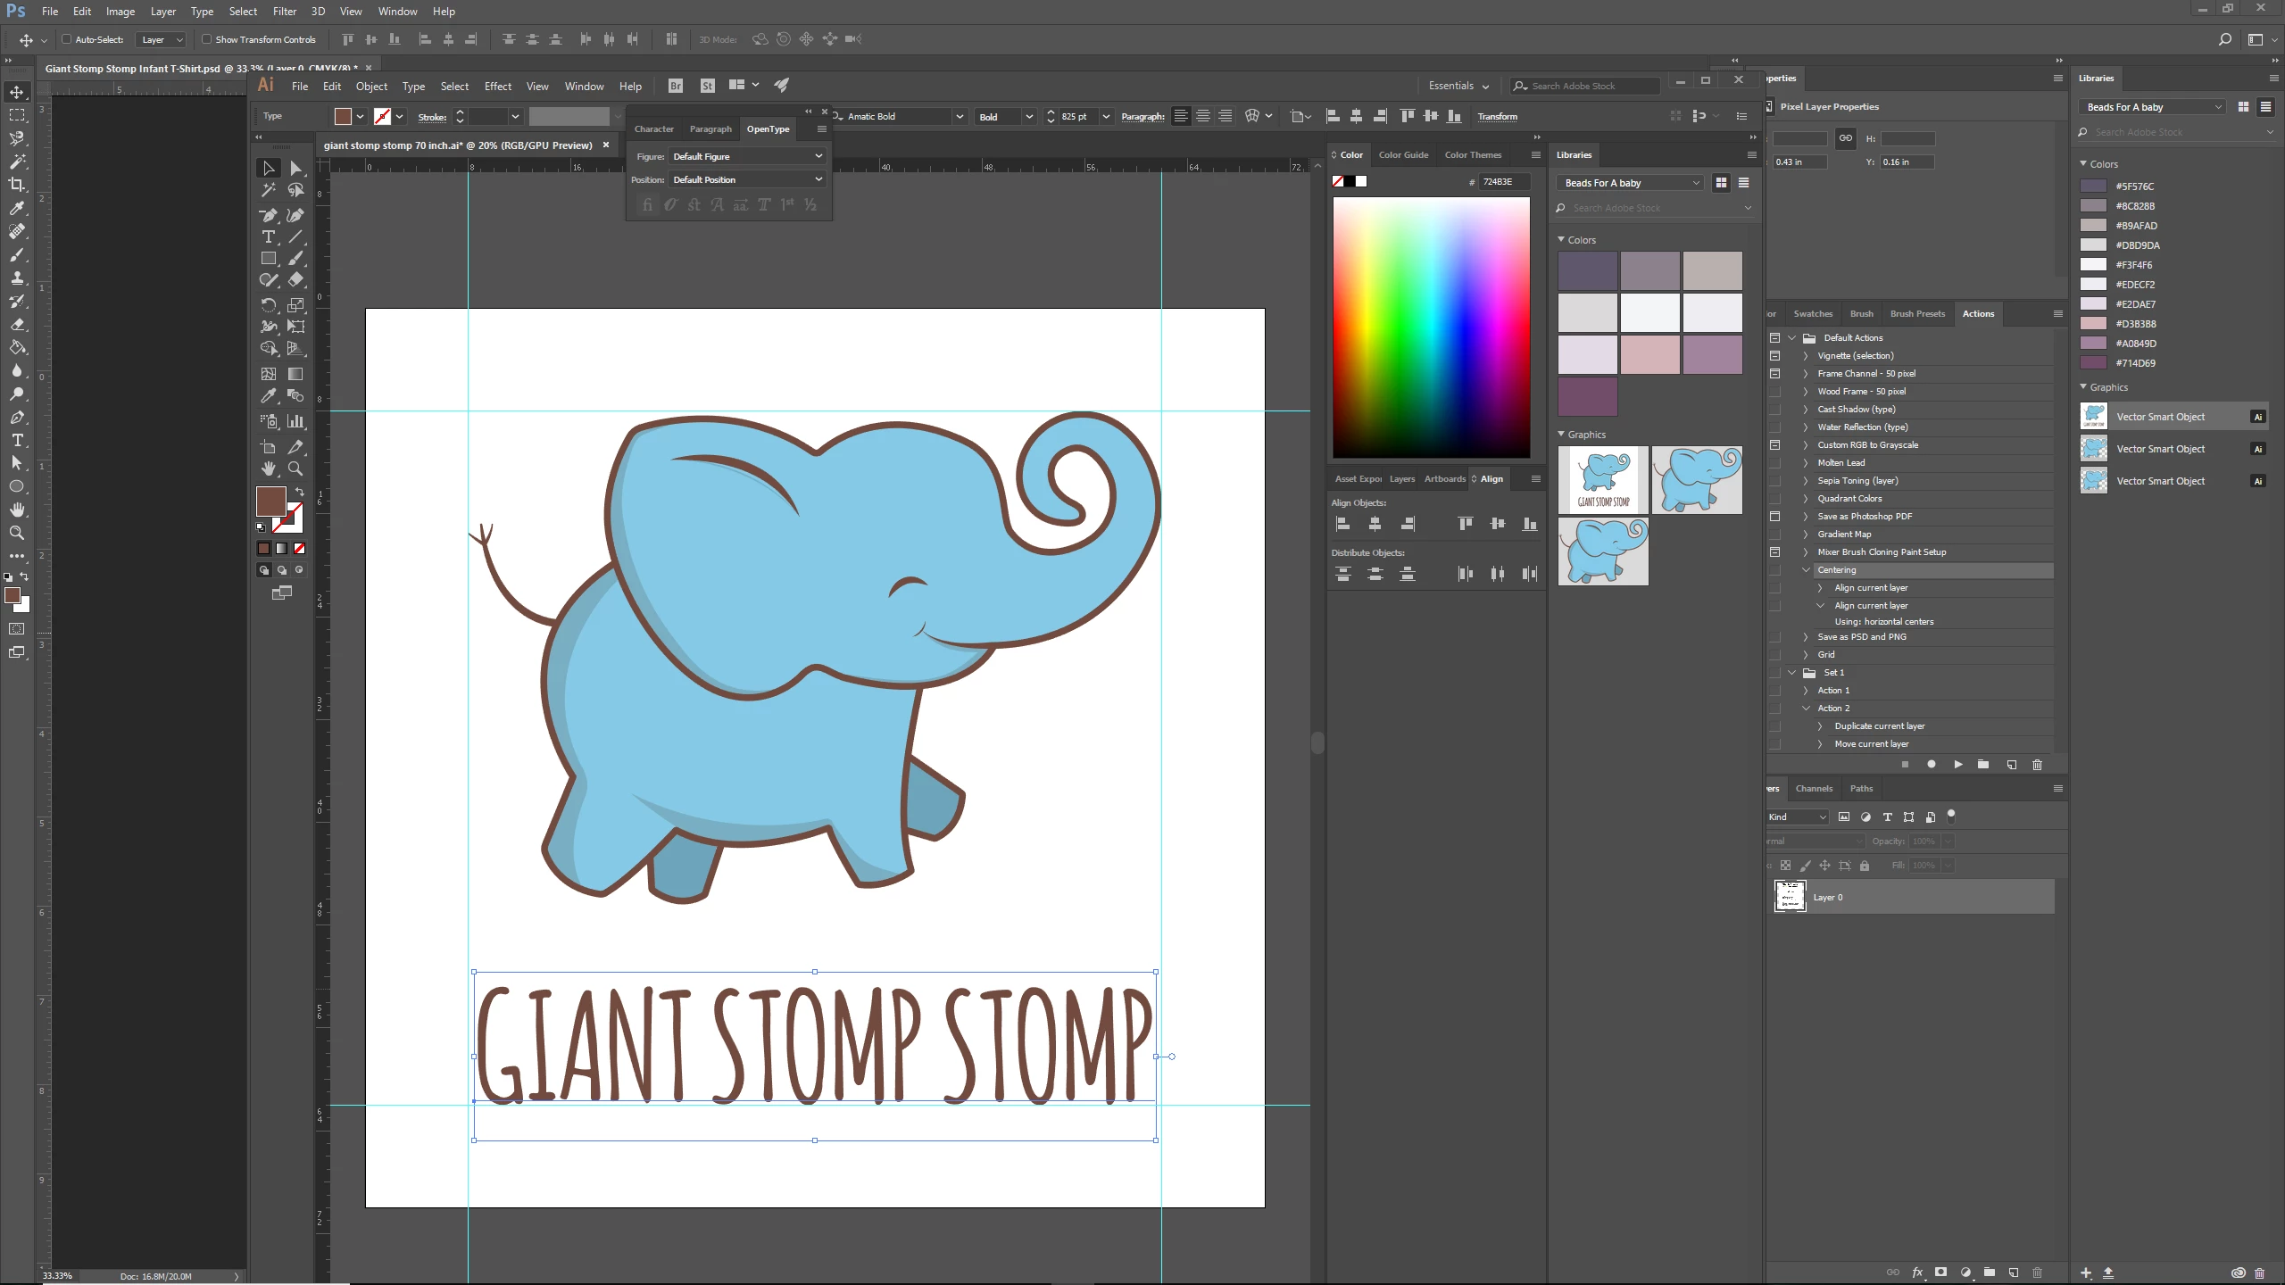The height and width of the screenshot is (1285, 2285).
Task: Choose Photoshop's Eyedropper tool
Action: [x=17, y=208]
